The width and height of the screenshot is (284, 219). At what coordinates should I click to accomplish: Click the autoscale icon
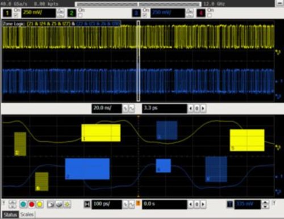(51, 204)
